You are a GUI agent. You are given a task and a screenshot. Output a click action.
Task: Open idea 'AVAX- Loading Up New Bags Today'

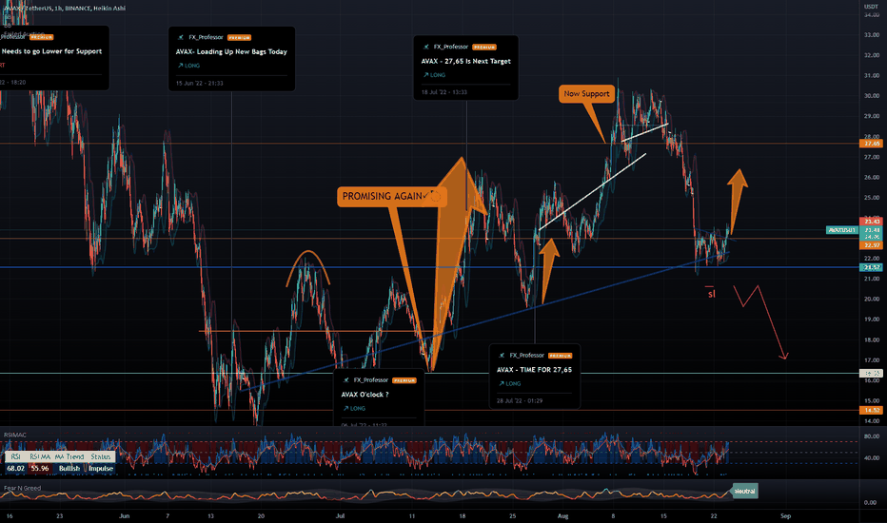pyautogui.click(x=231, y=51)
